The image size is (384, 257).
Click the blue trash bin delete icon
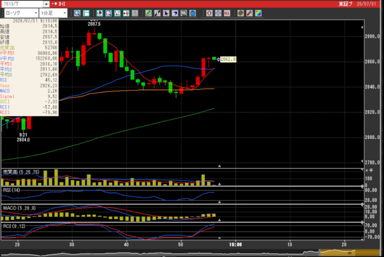point(193,13)
